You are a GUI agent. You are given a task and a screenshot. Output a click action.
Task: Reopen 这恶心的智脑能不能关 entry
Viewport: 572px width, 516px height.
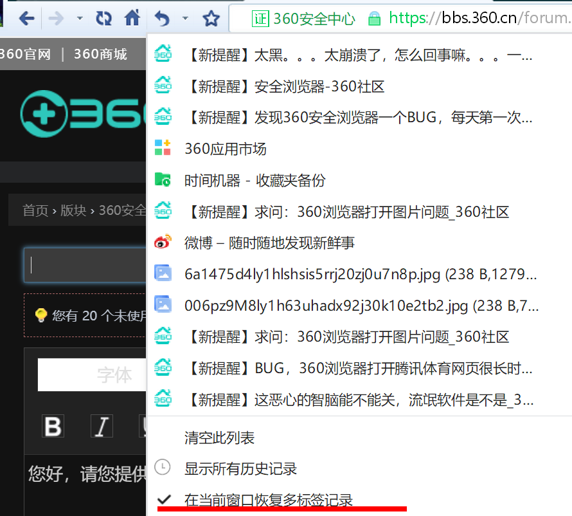tap(359, 400)
